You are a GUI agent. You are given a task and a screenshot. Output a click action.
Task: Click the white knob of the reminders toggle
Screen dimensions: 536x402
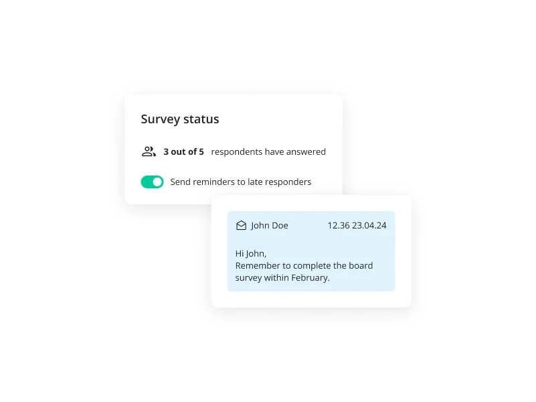click(x=157, y=182)
